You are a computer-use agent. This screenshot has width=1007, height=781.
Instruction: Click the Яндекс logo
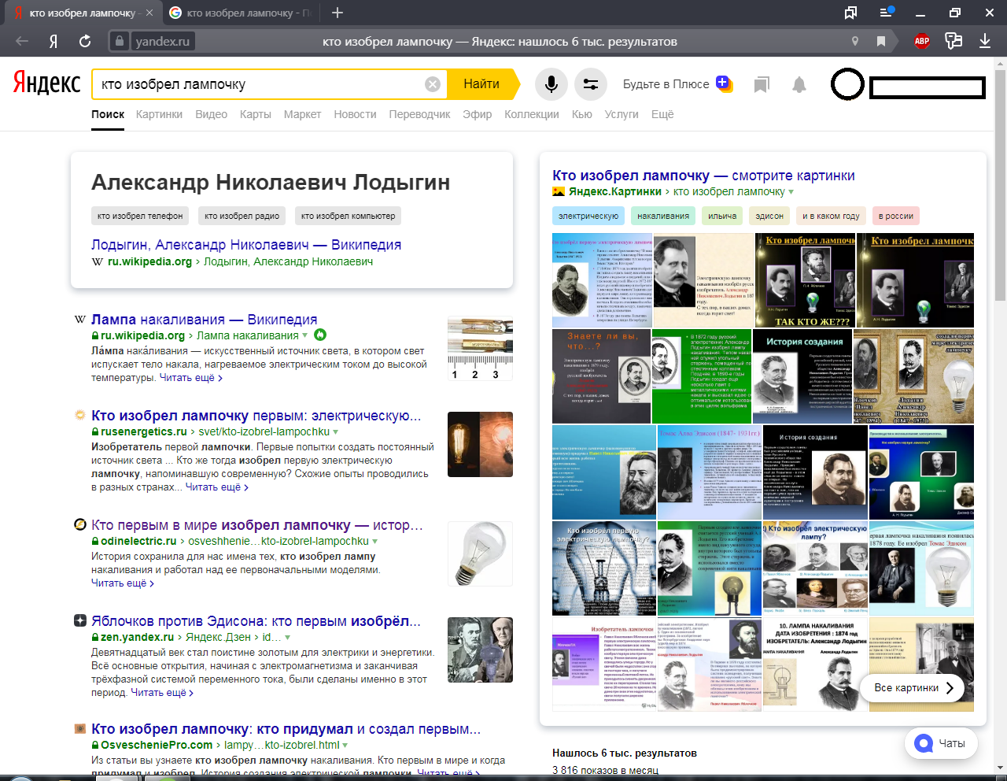click(x=47, y=83)
